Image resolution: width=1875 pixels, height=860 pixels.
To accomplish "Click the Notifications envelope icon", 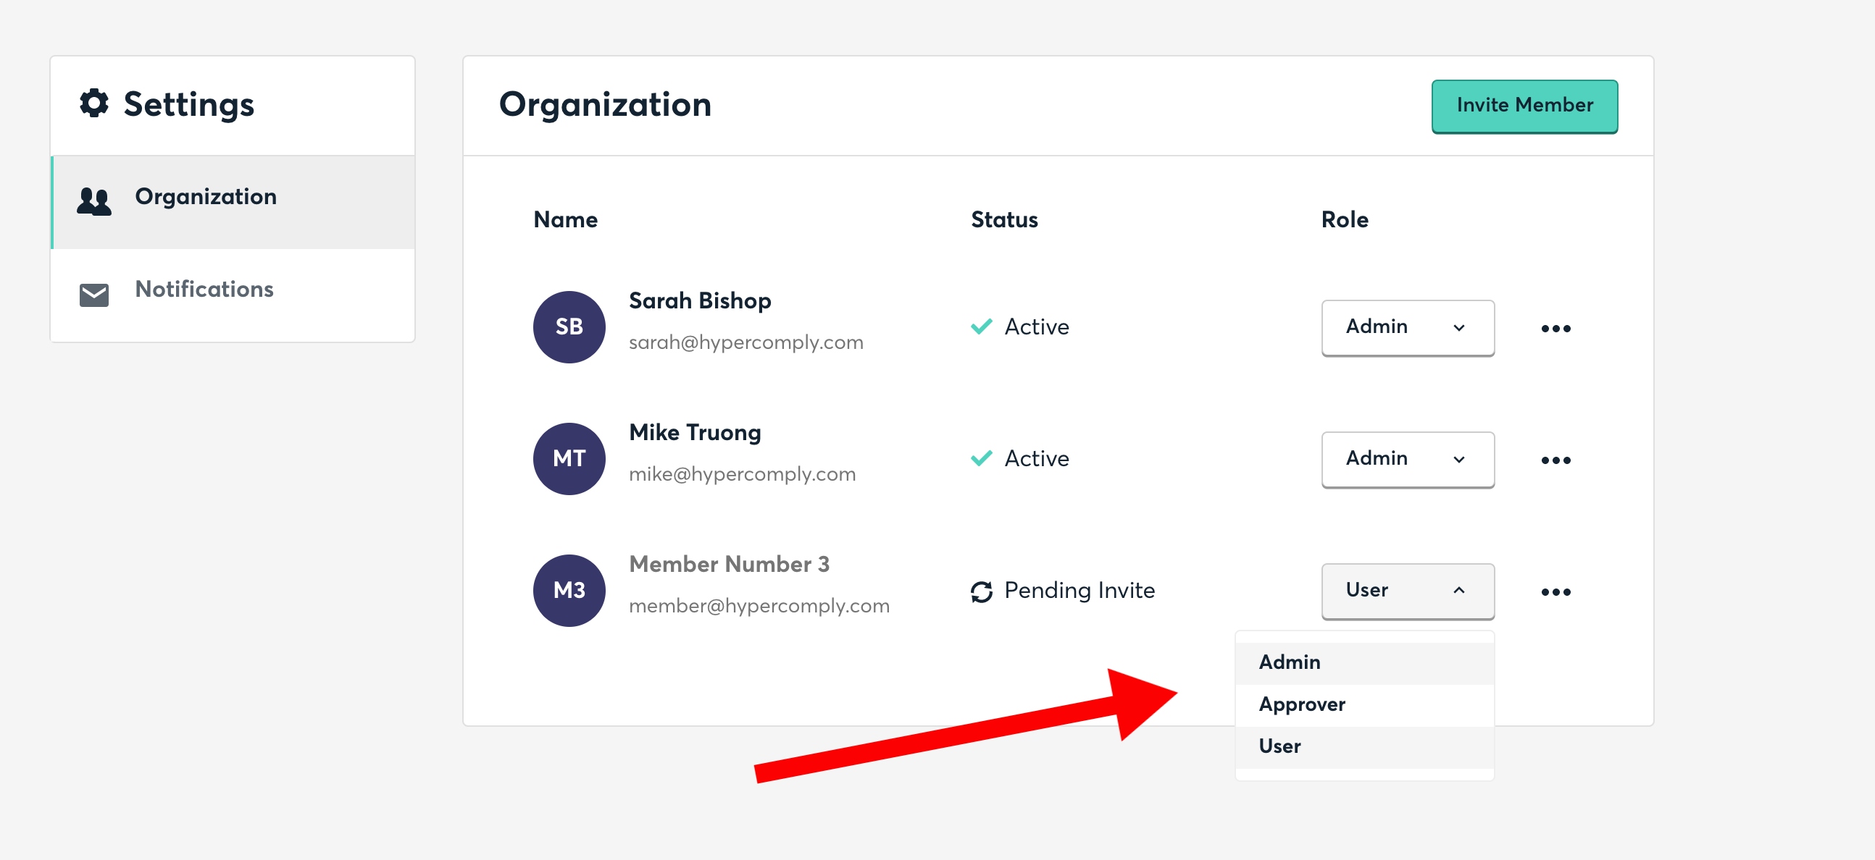I will pyautogui.click(x=94, y=295).
